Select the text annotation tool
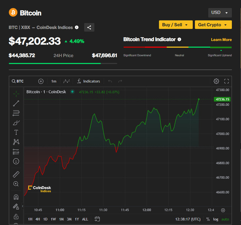The height and width of the screenshot is (225, 241). click(x=16, y=132)
